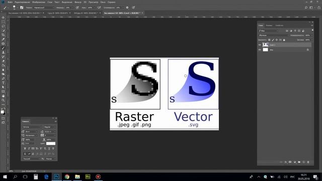
Task: Select the Eyedropper tool
Action: pyautogui.click(x=3, y=39)
